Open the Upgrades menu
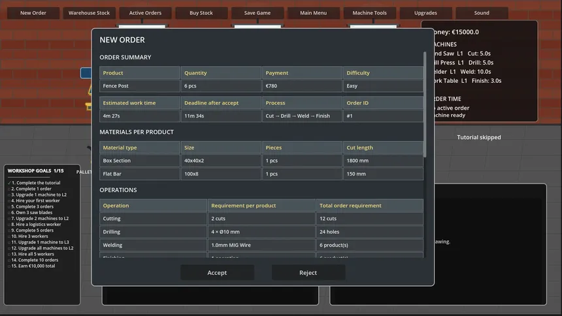This screenshot has height=316, width=562. point(425,13)
